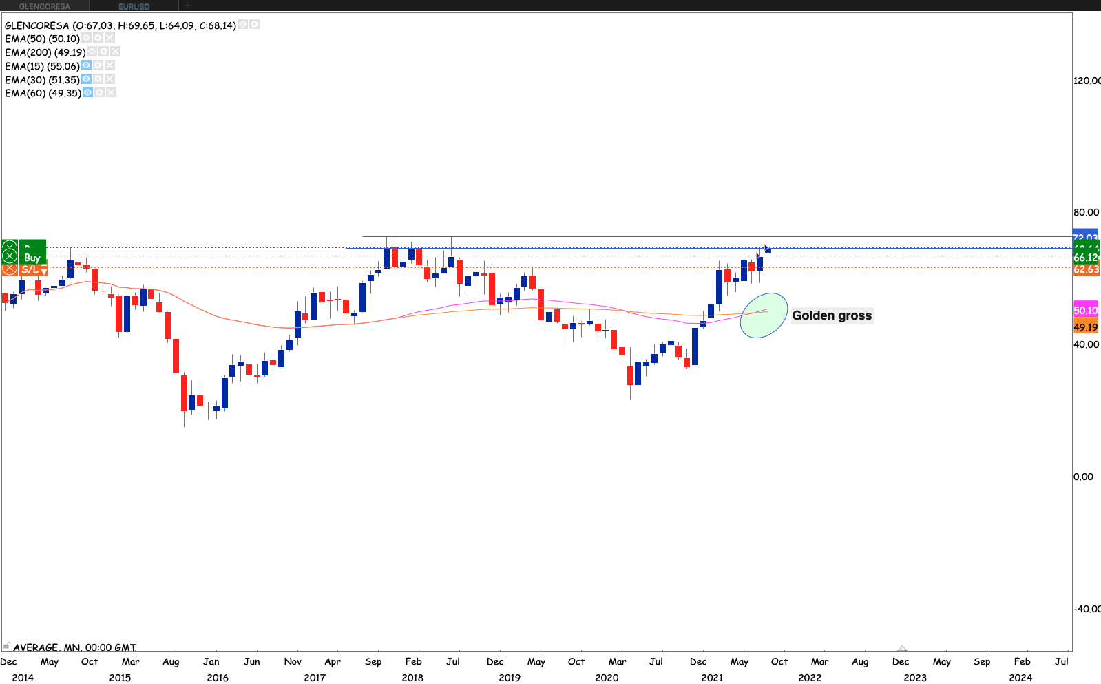Viewport: 1101px width, 684px height.
Task: Open settings gear for EMA(15) indicator
Action: coord(98,65)
